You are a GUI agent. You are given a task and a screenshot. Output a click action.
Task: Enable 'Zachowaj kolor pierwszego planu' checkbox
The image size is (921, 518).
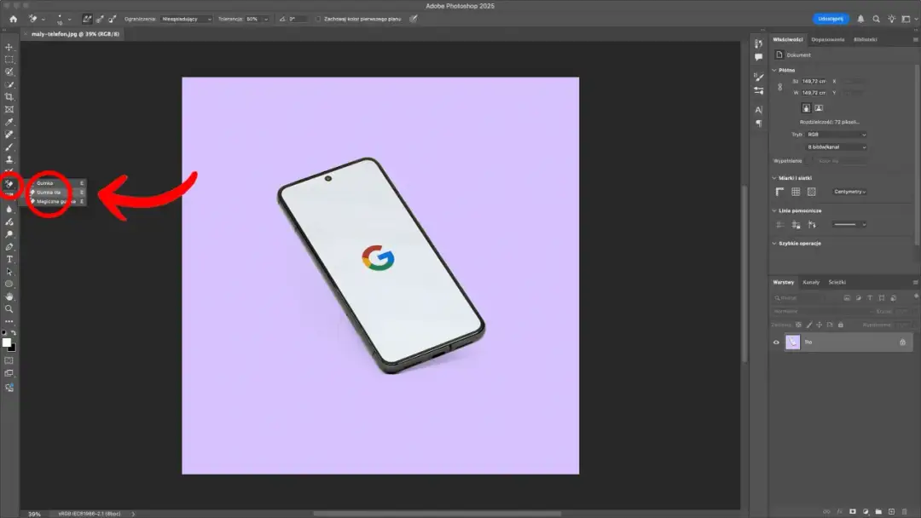[318, 19]
